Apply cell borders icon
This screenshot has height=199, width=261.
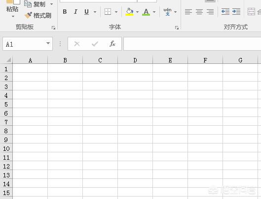108,12
